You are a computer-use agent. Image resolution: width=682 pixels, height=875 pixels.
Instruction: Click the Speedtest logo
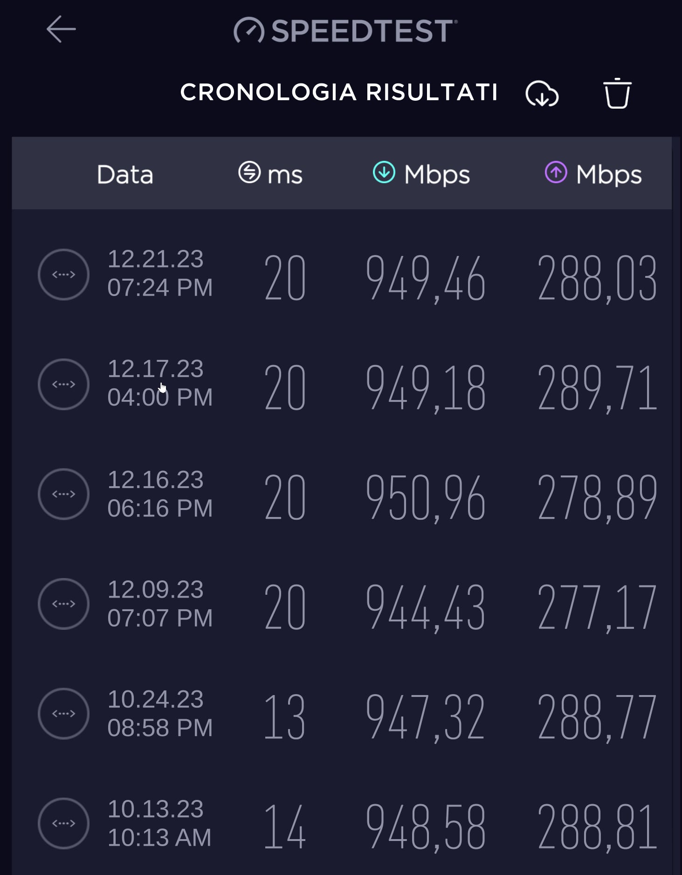[345, 30]
